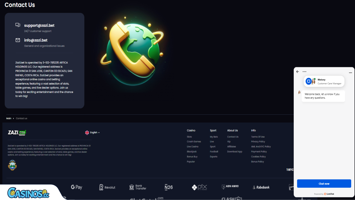Open the info@zazi.bet email link
Image resolution: width=355 pixels, height=200 pixels.
pos(36,40)
